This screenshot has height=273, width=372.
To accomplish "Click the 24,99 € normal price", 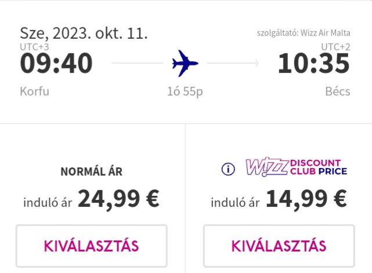I will coord(118,199).
